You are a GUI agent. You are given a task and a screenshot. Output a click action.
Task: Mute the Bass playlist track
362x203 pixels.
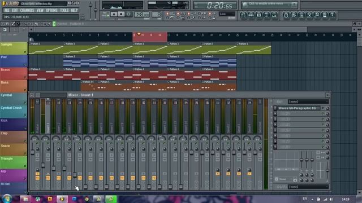25,90
